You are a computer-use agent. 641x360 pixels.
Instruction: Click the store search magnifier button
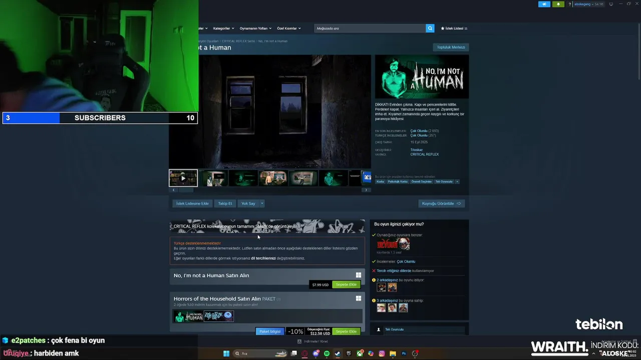click(x=430, y=28)
